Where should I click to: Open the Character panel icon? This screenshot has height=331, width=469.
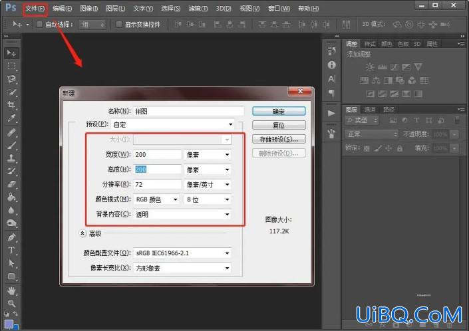pos(331,79)
